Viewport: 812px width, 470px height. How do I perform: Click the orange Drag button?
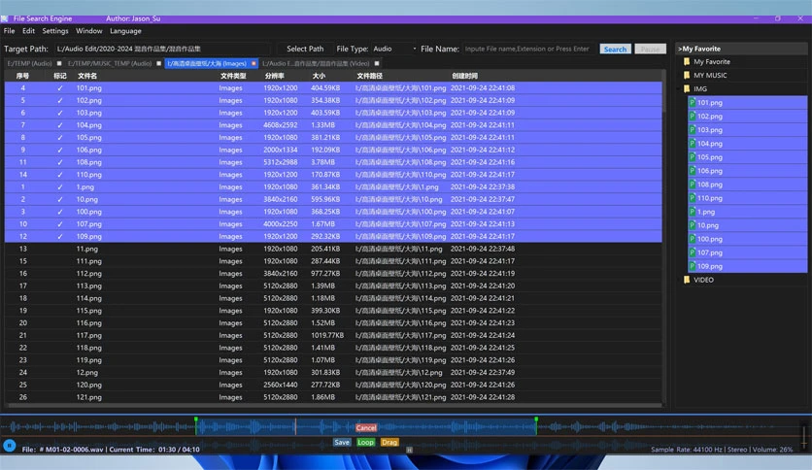(389, 443)
